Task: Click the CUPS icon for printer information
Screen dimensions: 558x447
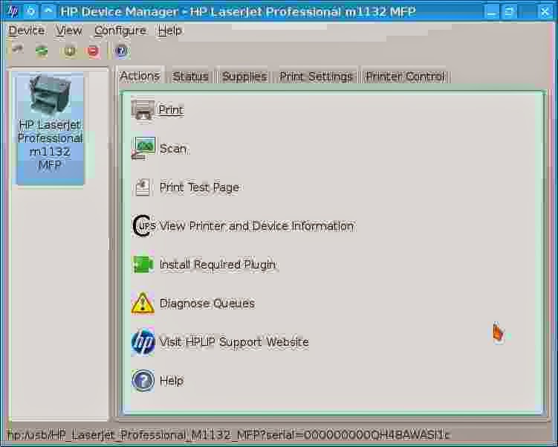Action: (x=143, y=226)
